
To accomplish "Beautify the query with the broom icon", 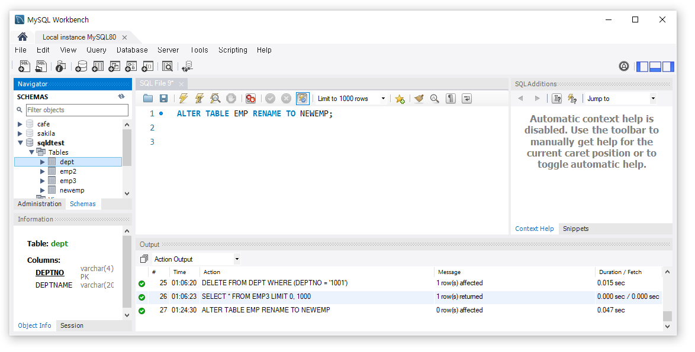I will [419, 99].
